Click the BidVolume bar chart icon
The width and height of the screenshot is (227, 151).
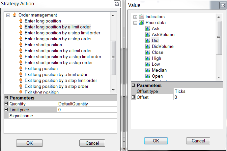(148, 47)
